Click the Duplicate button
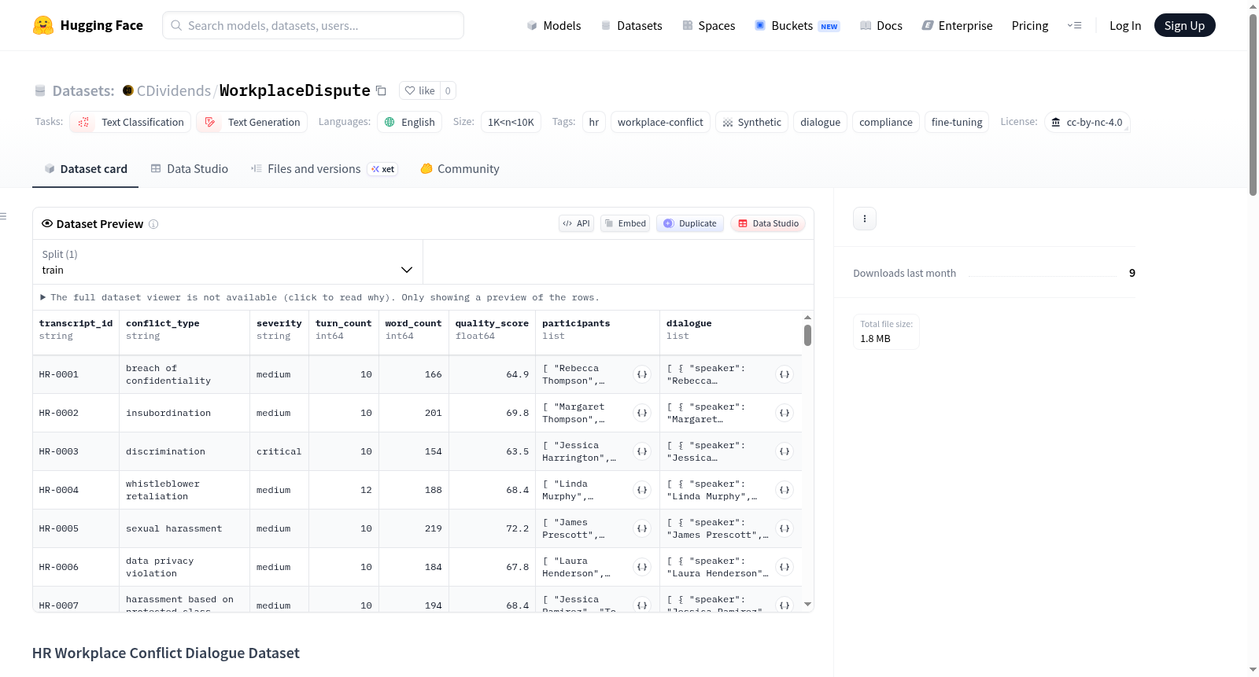Viewport: 1259px width, 677px height. click(690, 223)
